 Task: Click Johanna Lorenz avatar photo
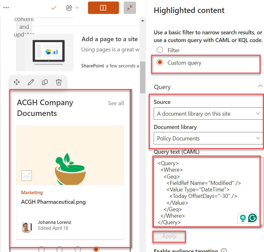[27, 227]
